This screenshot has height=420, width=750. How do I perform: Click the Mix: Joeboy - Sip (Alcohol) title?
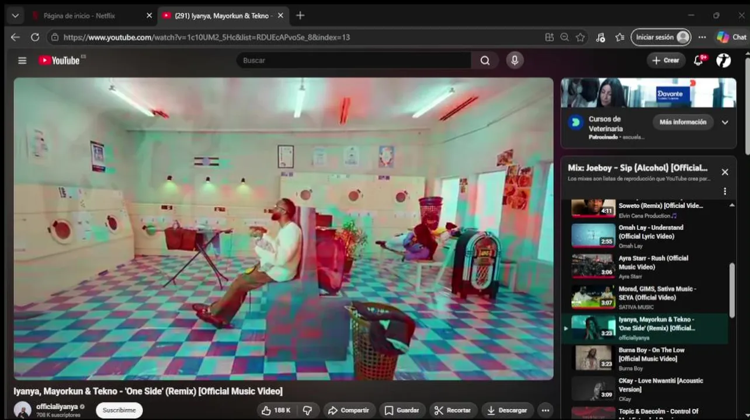point(637,167)
